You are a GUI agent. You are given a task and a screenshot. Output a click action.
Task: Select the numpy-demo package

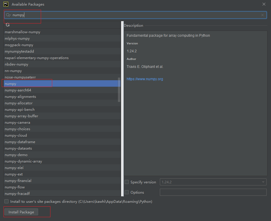click(62, 155)
